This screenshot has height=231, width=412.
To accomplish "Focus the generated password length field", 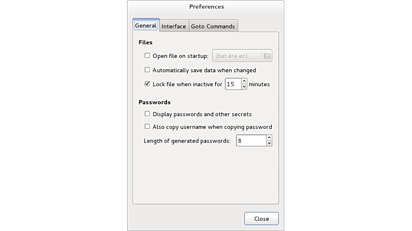I will pos(250,141).
